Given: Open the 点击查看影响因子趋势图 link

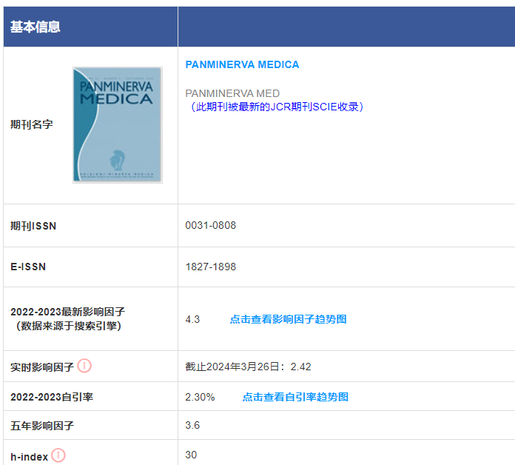Looking at the screenshot, I should point(288,319).
